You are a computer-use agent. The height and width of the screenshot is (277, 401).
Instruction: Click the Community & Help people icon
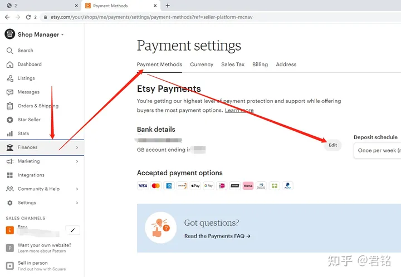pos(9,189)
